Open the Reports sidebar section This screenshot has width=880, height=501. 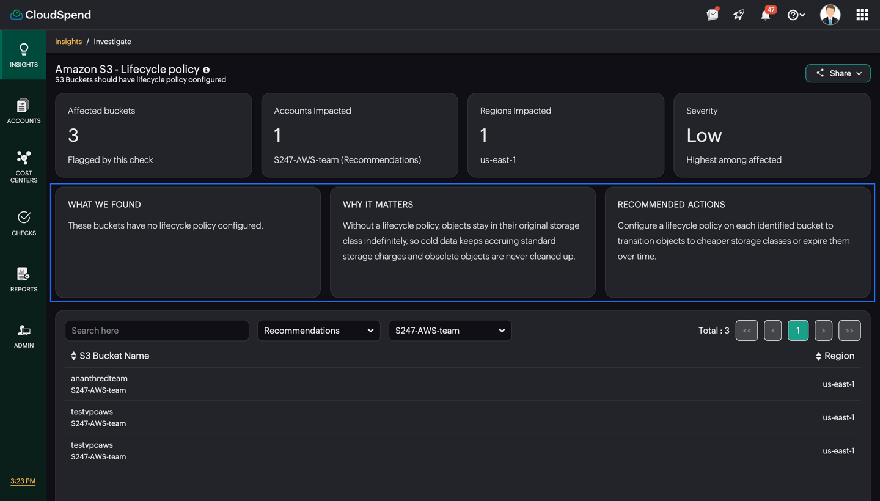click(24, 280)
